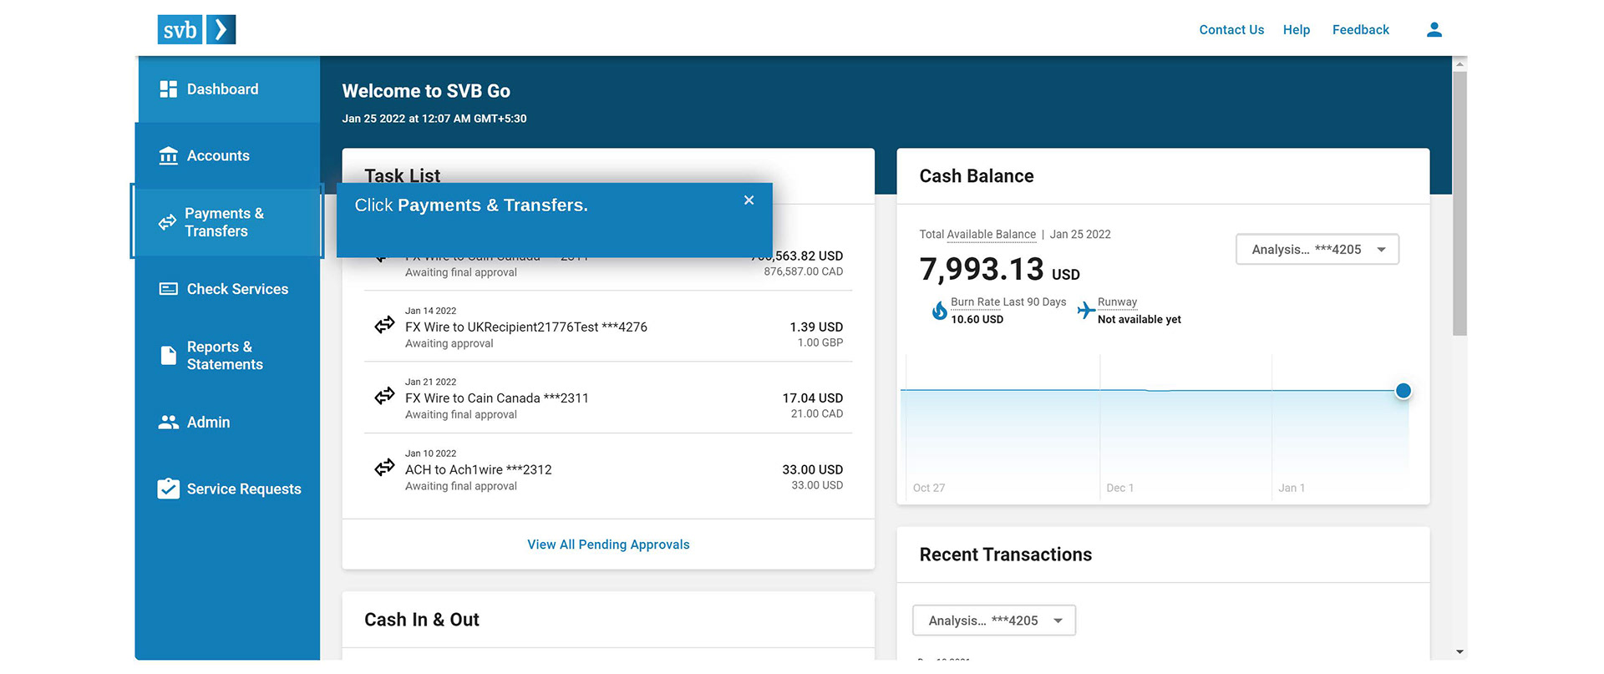The image size is (1604, 674).
Task: Open Jan 21 FX Wire to Cain Canada ***2311
Action: [608, 398]
